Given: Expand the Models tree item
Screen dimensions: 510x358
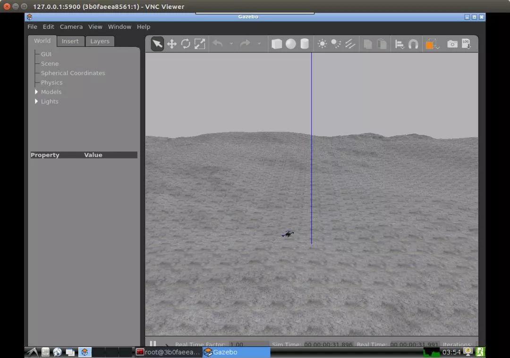Looking at the screenshot, I should (36, 92).
